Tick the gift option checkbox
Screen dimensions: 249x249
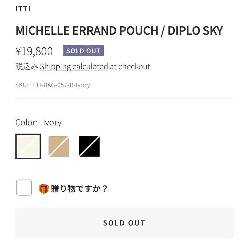(x=24, y=188)
